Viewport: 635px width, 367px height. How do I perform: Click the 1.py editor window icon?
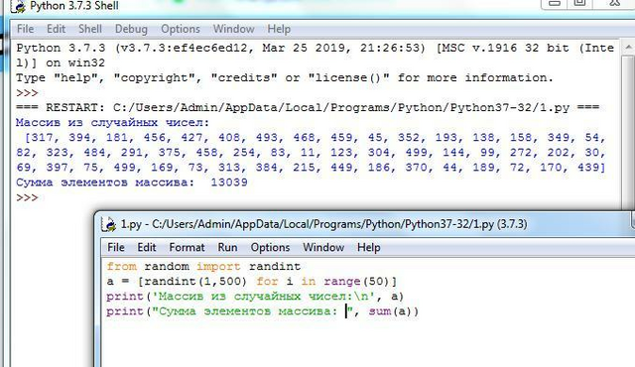pos(108,224)
